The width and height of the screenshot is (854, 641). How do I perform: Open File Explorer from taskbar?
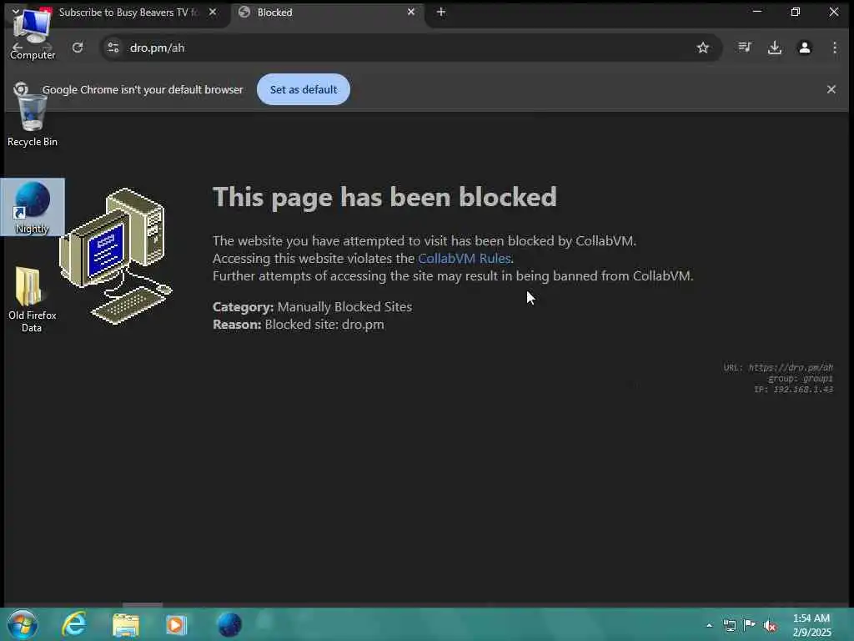126,624
